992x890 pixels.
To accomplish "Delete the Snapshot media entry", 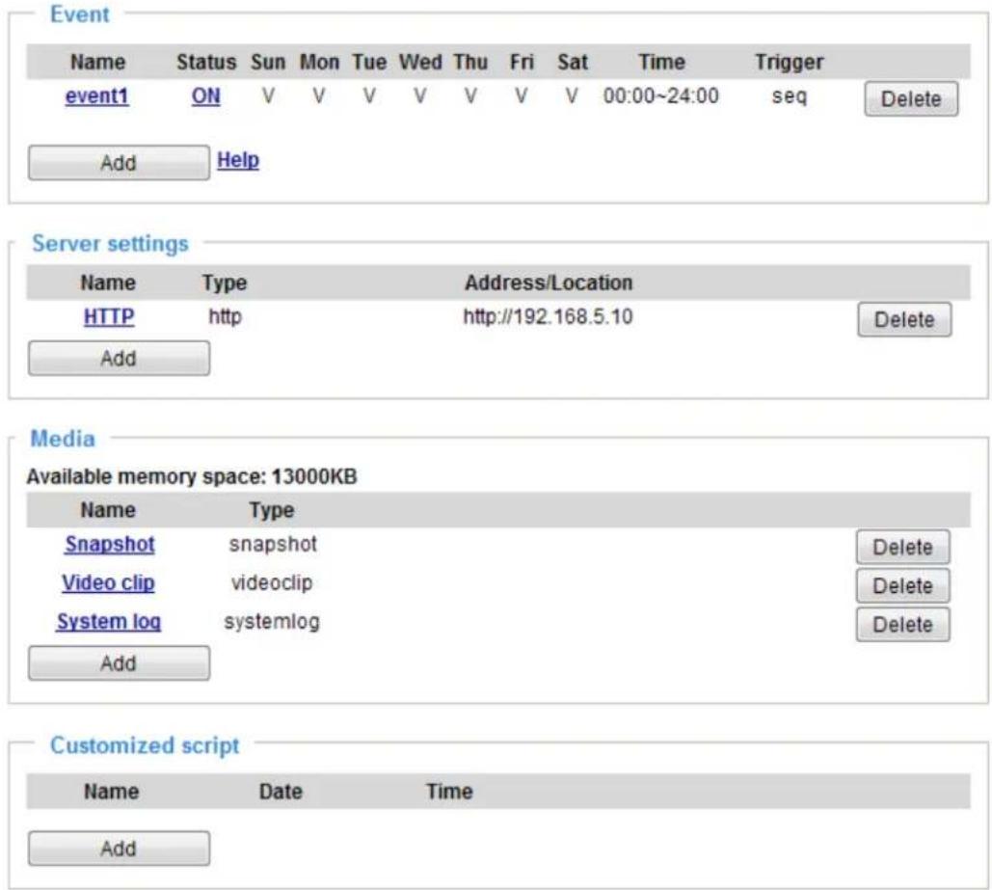I will [x=902, y=547].
